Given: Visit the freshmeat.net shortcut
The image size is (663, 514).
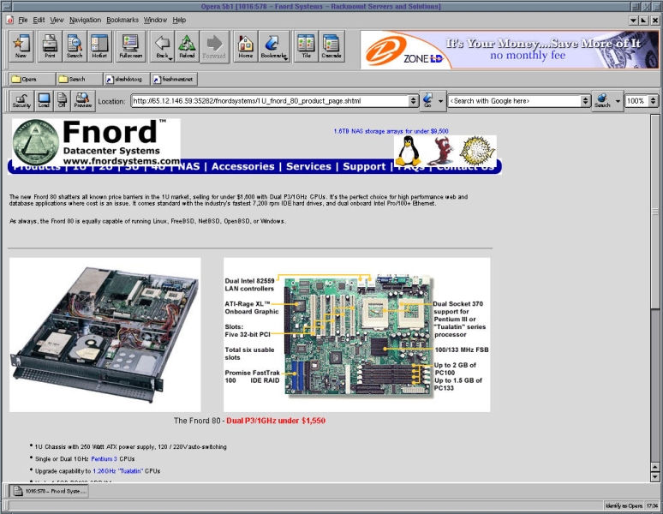Looking at the screenshot, I should (174, 79).
